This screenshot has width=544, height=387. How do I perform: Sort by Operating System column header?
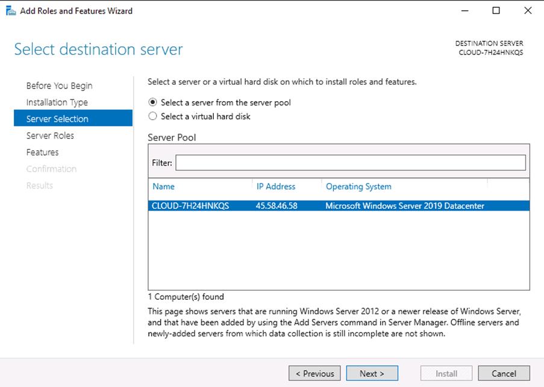[x=358, y=187]
